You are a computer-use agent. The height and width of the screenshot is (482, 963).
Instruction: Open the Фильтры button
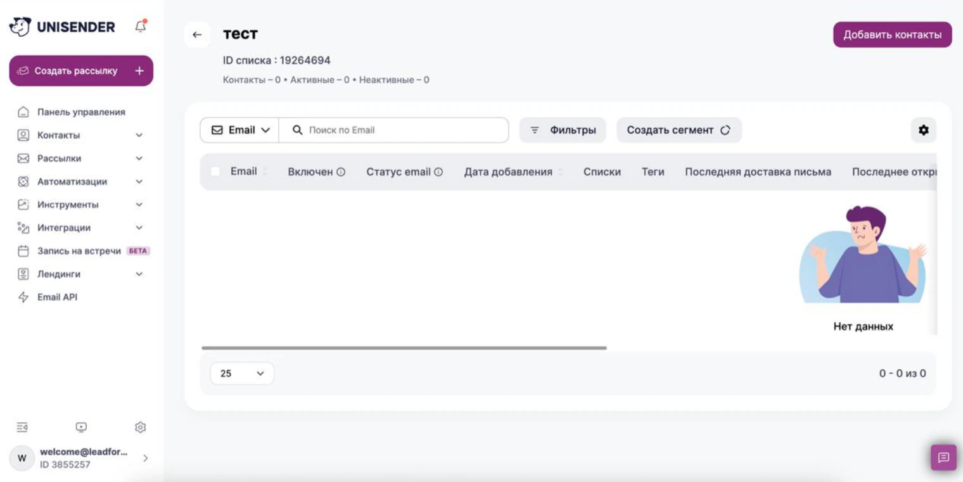(x=563, y=130)
